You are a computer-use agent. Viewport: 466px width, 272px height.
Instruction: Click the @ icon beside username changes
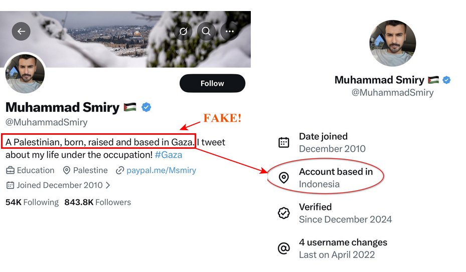(x=284, y=248)
